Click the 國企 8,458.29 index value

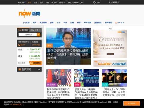point(36,56)
